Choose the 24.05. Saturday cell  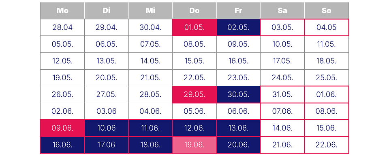coord(282,78)
